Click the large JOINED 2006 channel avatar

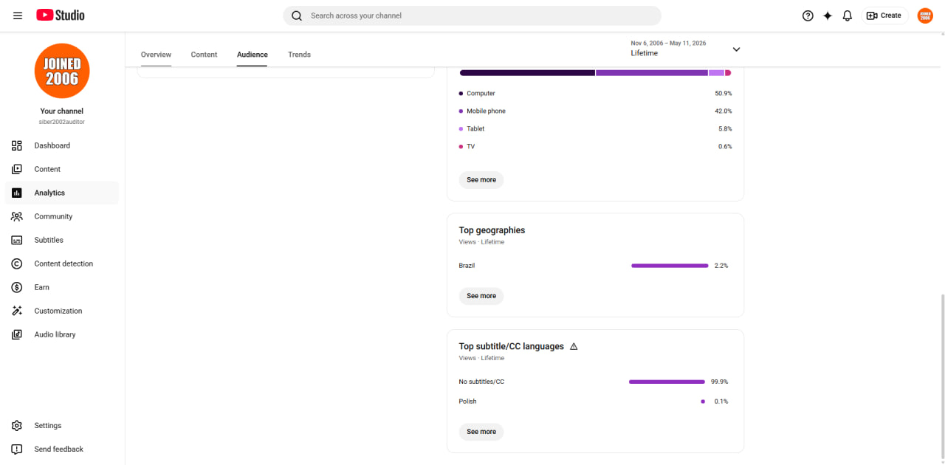coord(62,71)
